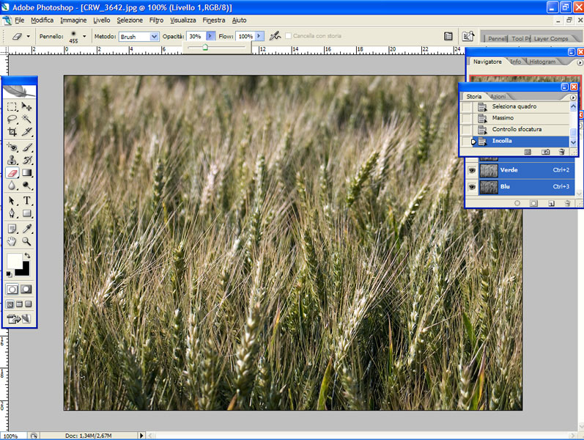
Task: Select the Hand tool
Action: click(12, 241)
